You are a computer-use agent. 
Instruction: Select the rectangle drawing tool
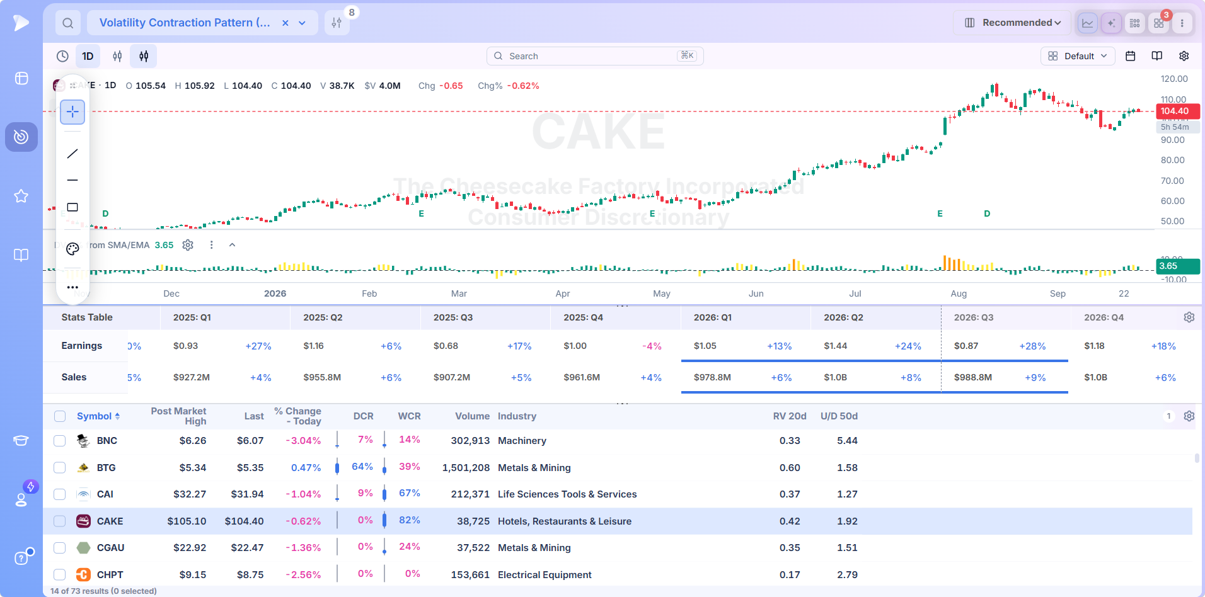72,207
